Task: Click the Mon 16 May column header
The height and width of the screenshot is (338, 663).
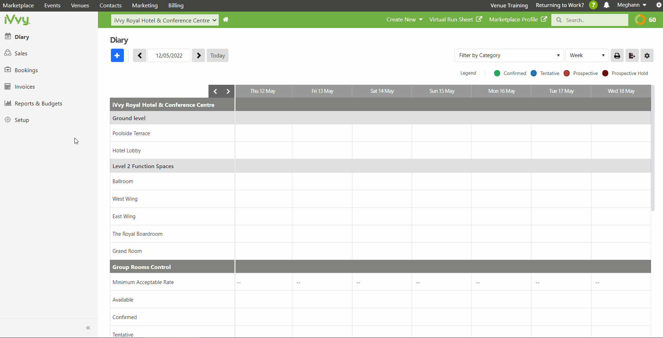Action: point(502,91)
